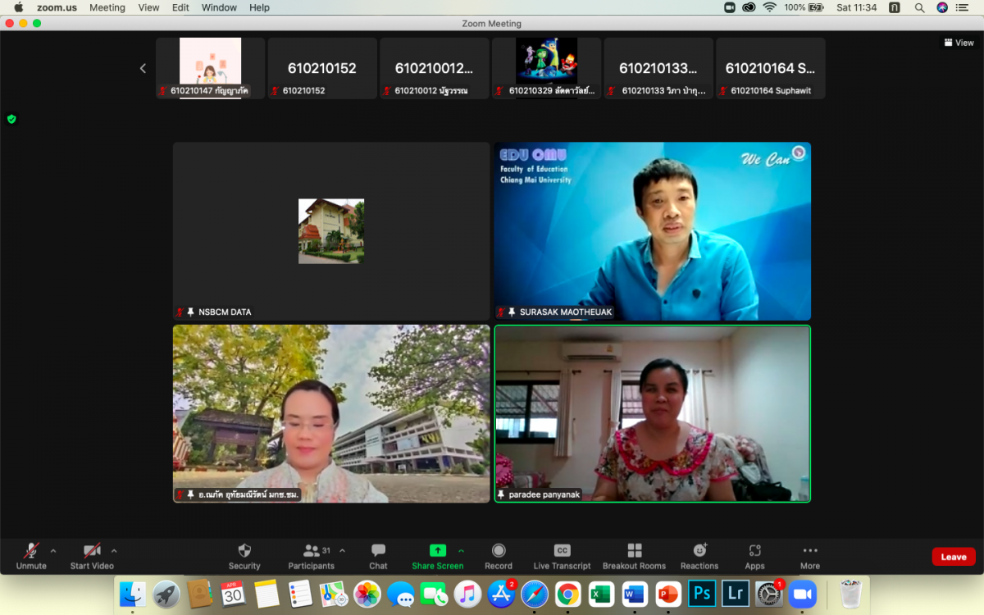Viewport: 984px width, 615px height.
Task: Open the Window menu in menu bar
Action: [219, 7]
